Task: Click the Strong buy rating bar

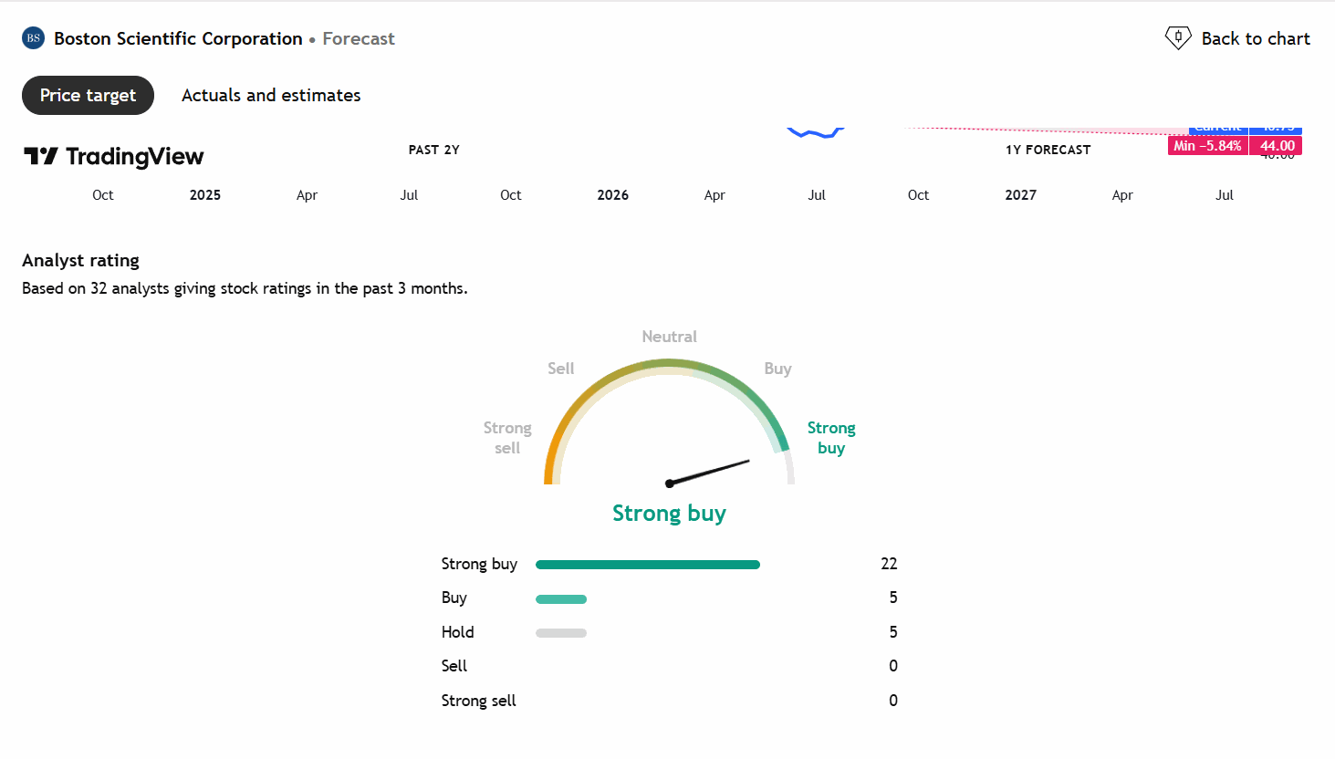Action: click(648, 565)
